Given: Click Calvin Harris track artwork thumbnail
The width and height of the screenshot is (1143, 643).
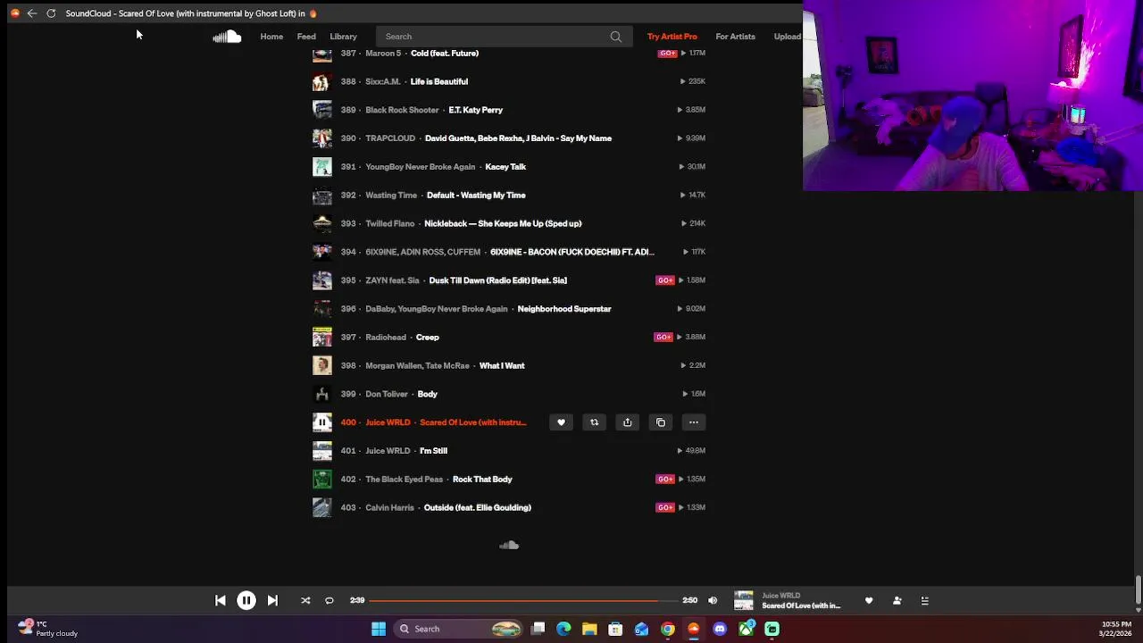Looking at the screenshot, I should click(322, 507).
